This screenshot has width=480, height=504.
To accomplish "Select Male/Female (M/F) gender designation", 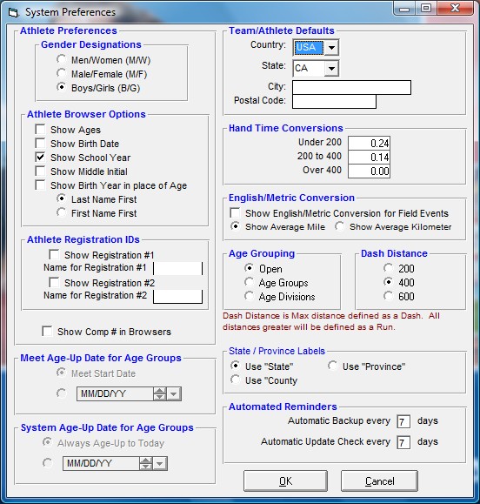I will [61, 73].
